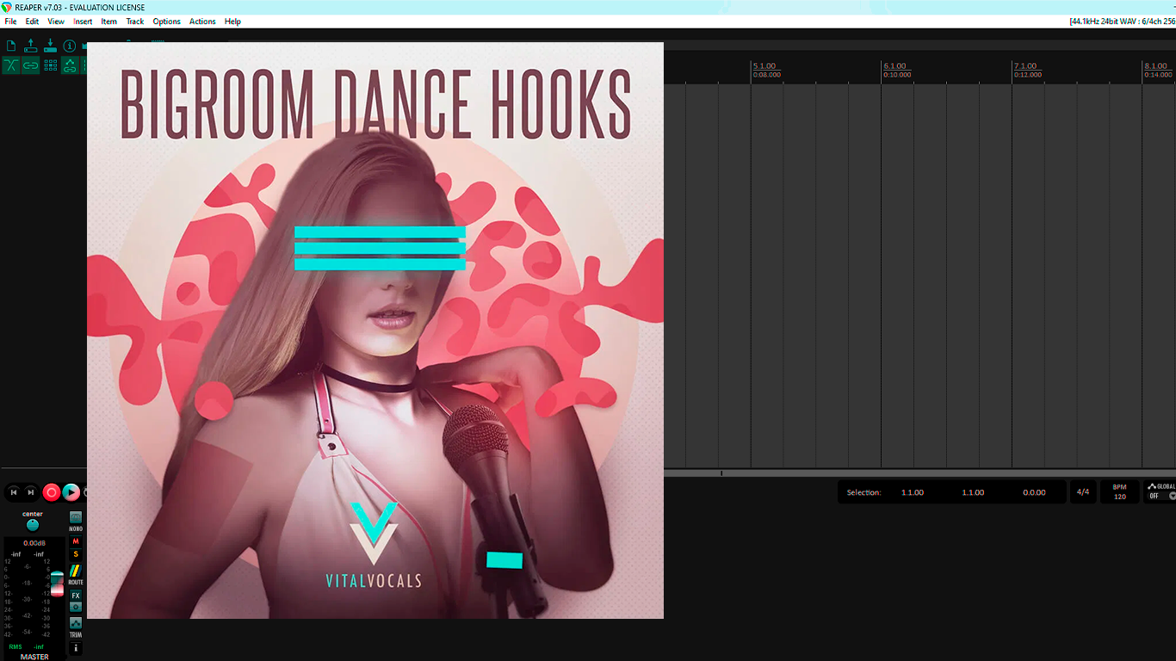Viewport: 1176px width, 661px height.
Task: Click the horizontal arrange scrollbar
Action: (x=919, y=473)
